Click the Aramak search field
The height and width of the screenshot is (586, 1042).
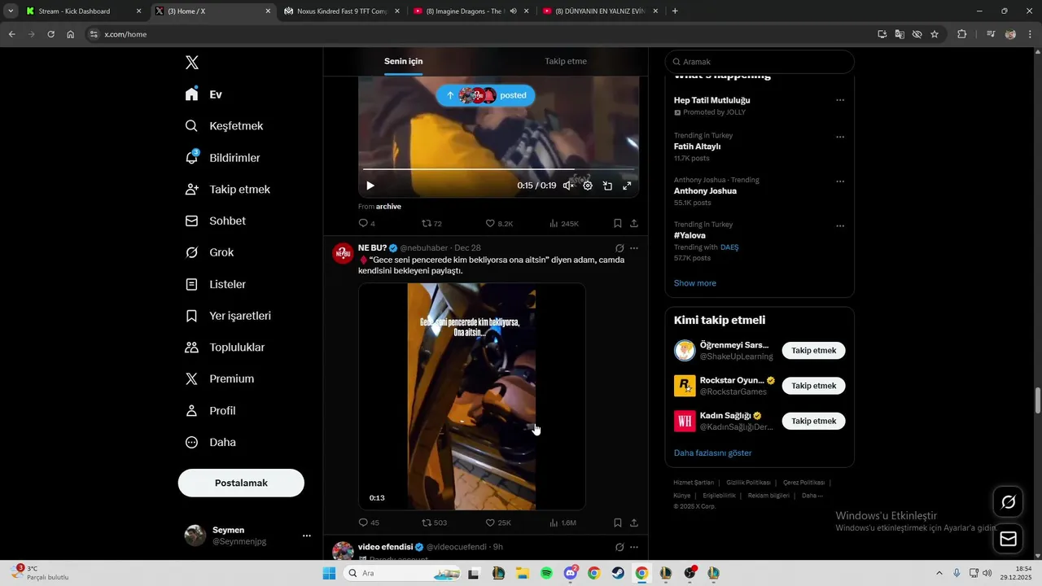tap(760, 62)
